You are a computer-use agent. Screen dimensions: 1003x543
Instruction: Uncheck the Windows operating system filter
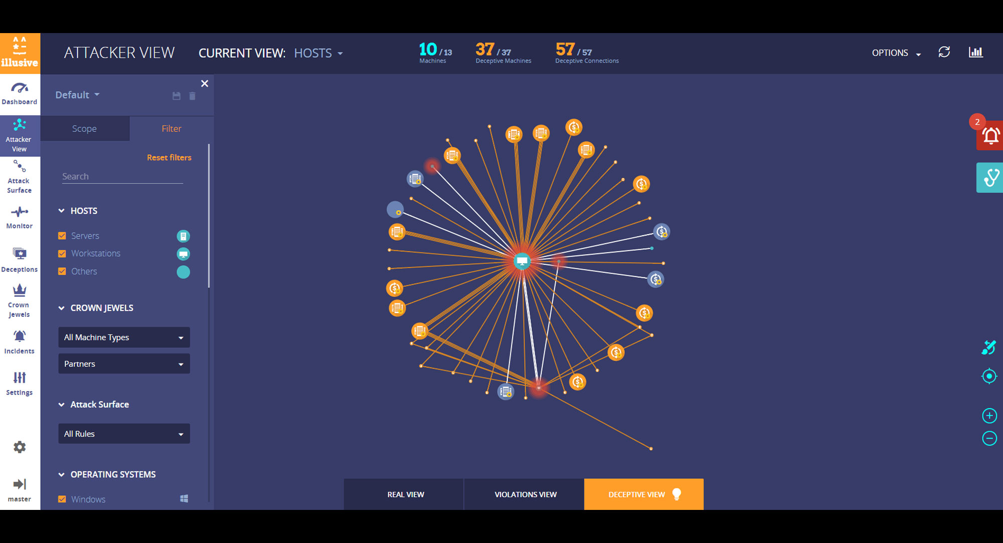(x=62, y=499)
